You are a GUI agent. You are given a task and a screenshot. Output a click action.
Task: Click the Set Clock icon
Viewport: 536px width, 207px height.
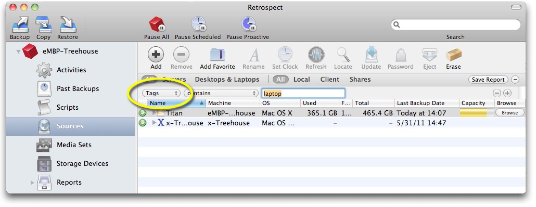pyautogui.click(x=285, y=54)
